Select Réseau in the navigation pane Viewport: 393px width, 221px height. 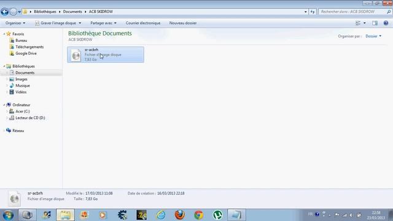coord(18,131)
